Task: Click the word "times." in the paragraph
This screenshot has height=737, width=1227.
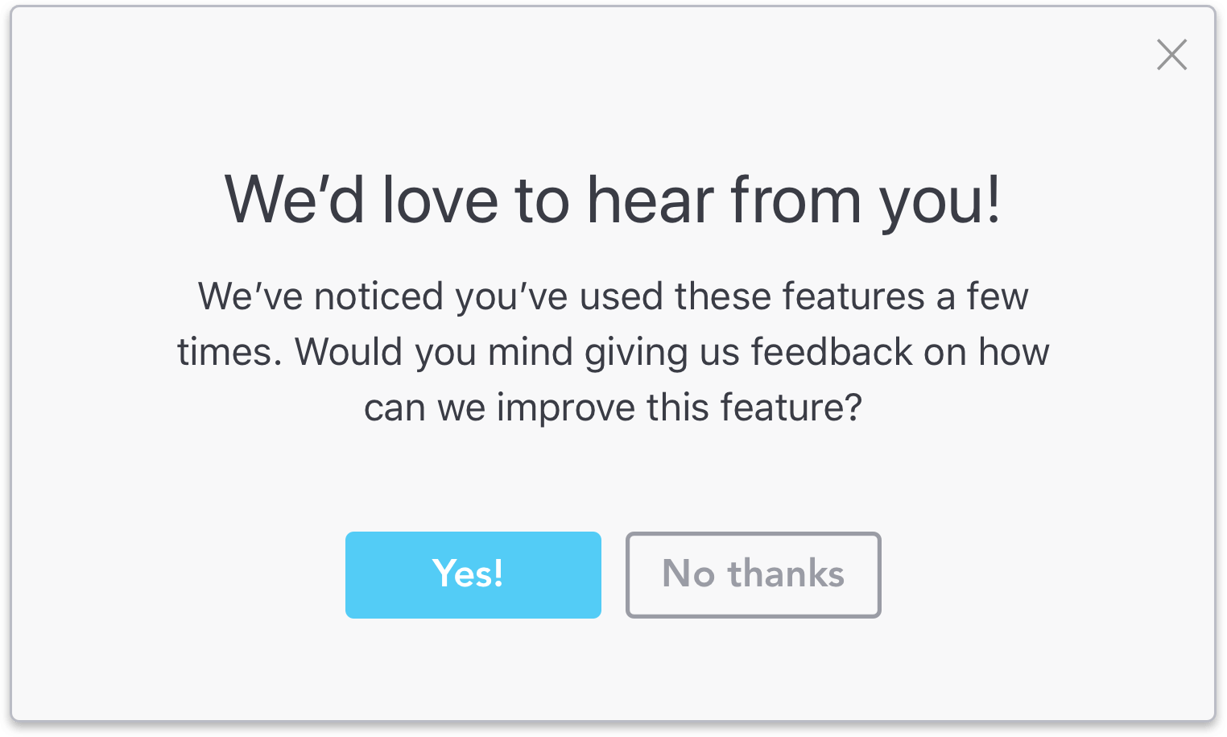Action: [x=229, y=352]
